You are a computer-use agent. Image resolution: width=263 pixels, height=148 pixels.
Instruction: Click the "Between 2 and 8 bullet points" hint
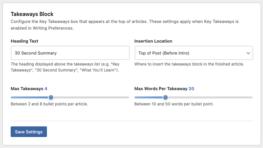pos(49,104)
